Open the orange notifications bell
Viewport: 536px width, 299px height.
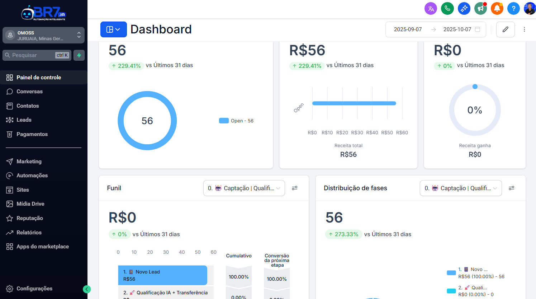pyautogui.click(x=497, y=8)
